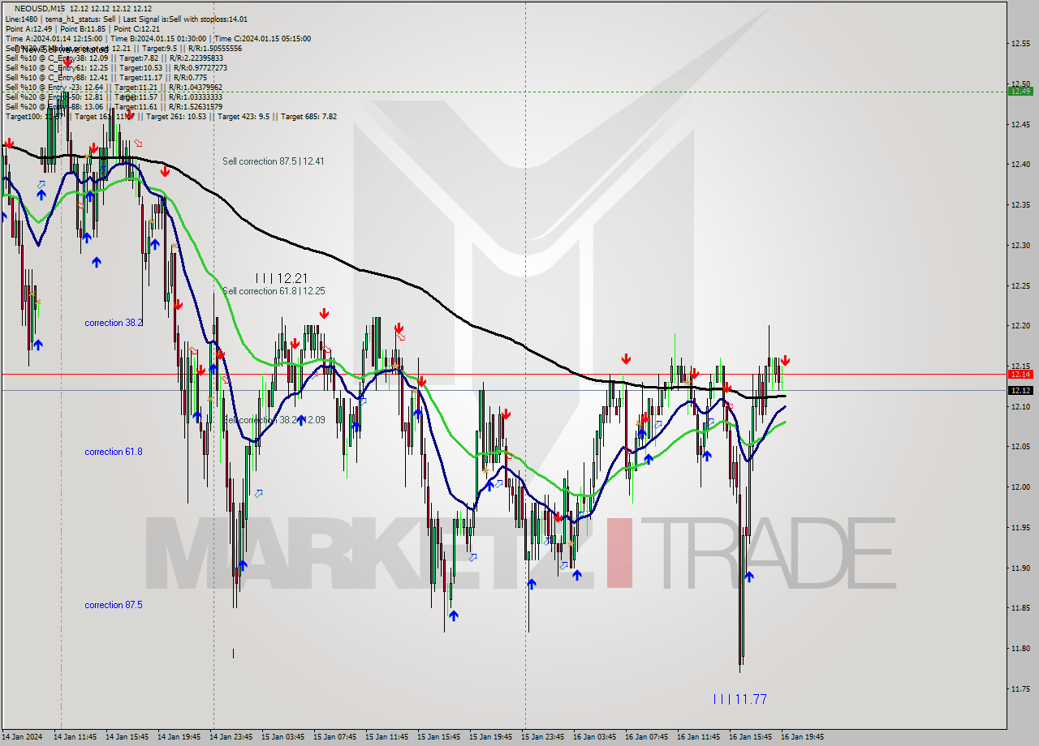Screen dimensions: 1039x746
Task: Click the 12.20 price axis label
Action: (1020, 326)
